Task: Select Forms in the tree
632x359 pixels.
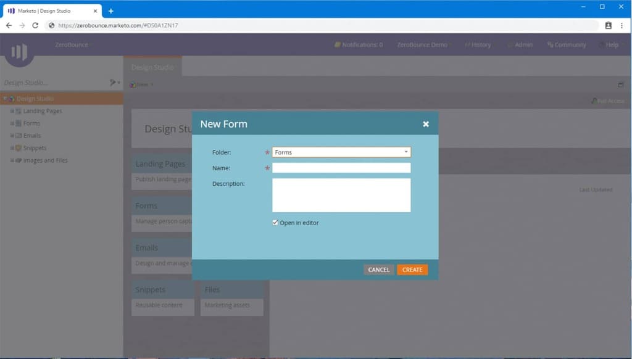Action: [x=31, y=123]
